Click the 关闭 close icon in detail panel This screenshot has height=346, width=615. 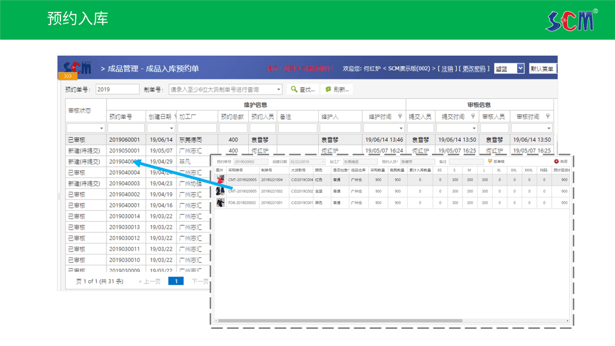point(556,162)
